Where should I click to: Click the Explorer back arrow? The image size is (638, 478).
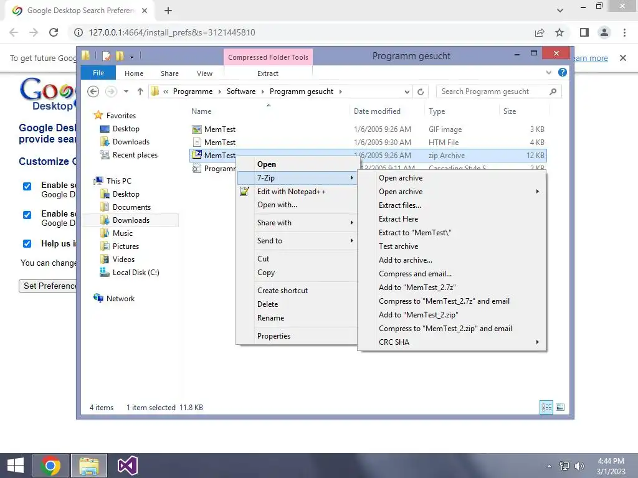click(93, 91)
